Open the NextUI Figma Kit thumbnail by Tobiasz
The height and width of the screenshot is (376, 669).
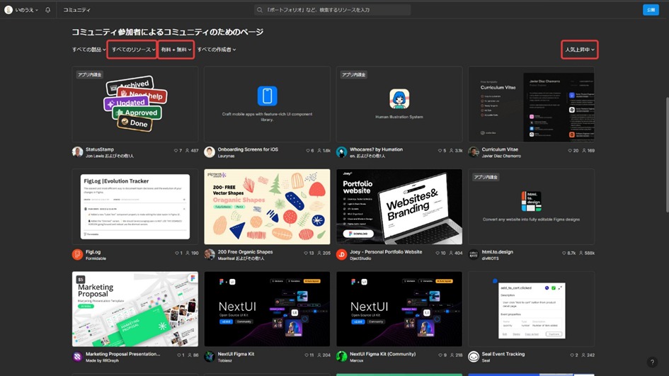coord(267,309)
